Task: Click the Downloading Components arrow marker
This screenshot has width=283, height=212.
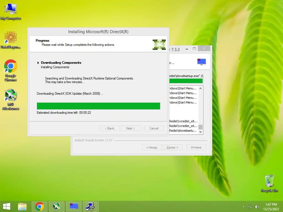Action: click(38, 63)
